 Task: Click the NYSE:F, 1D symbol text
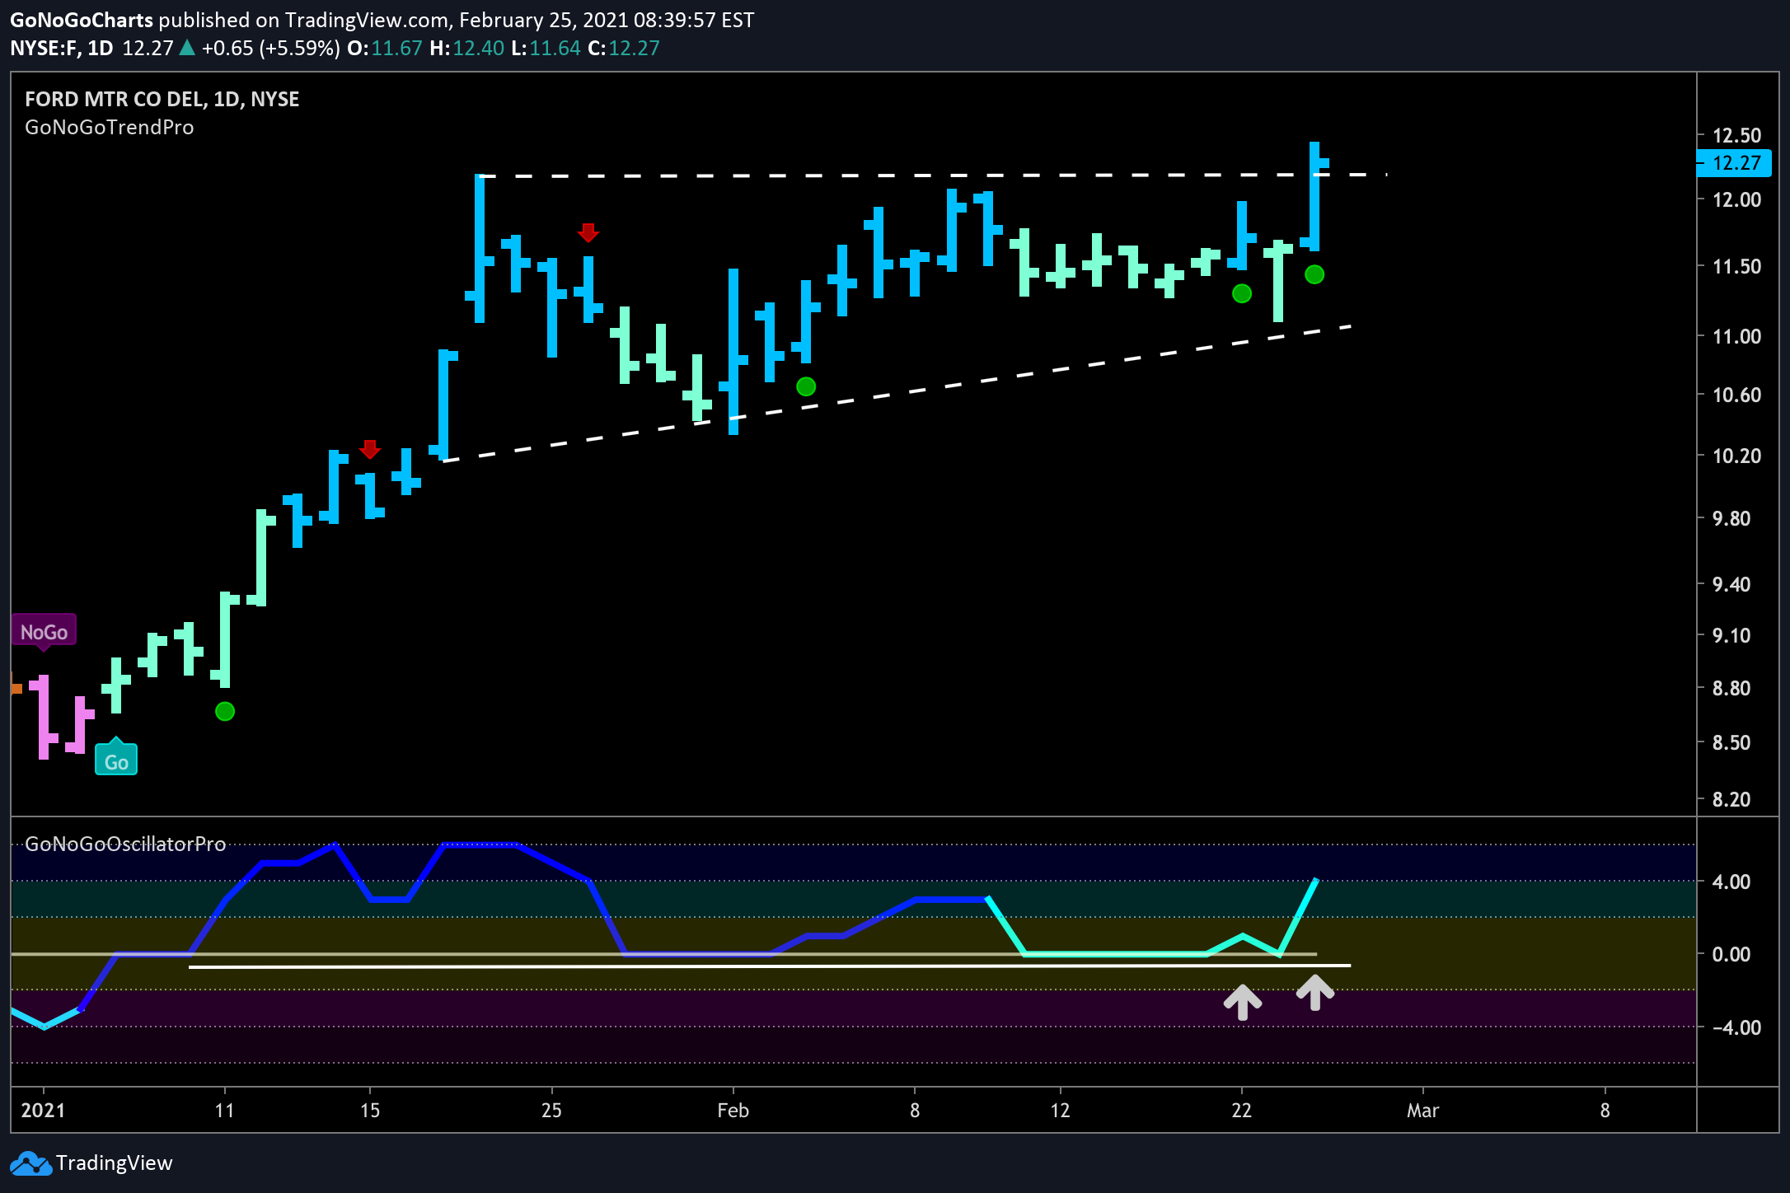[x=62, y=48]
